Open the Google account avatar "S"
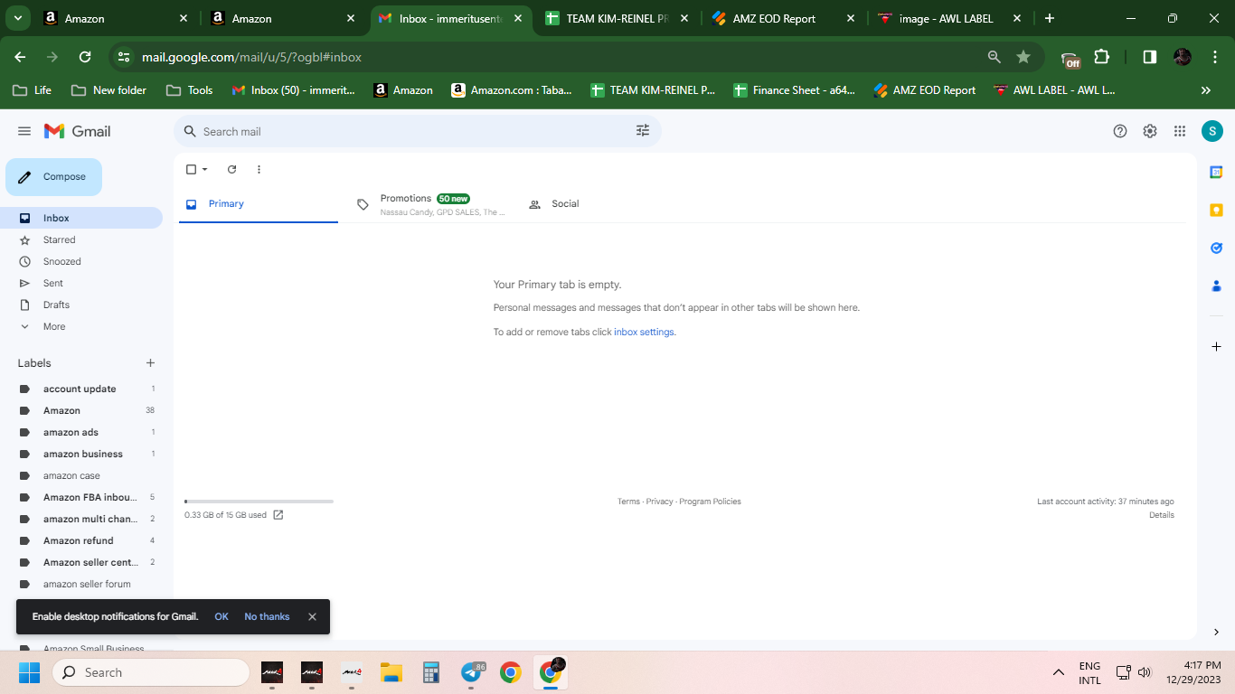 [1212, 131]
